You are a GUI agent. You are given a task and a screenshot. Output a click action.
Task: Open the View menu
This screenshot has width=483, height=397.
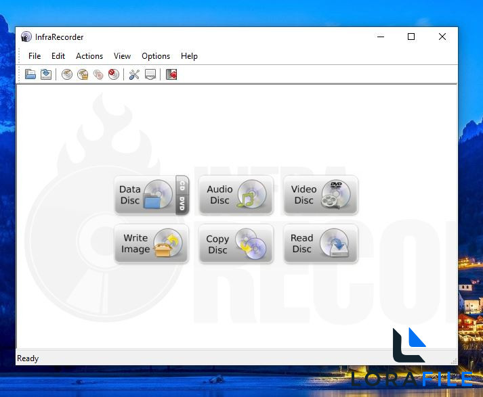click(122, 56)
